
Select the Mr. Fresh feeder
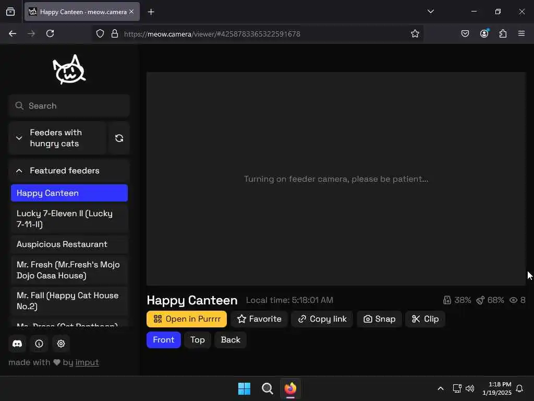click(69, 270)
